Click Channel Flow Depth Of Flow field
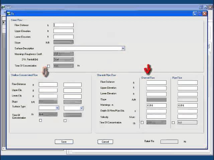This screenshot has height=160, width=214. (156, 111)
